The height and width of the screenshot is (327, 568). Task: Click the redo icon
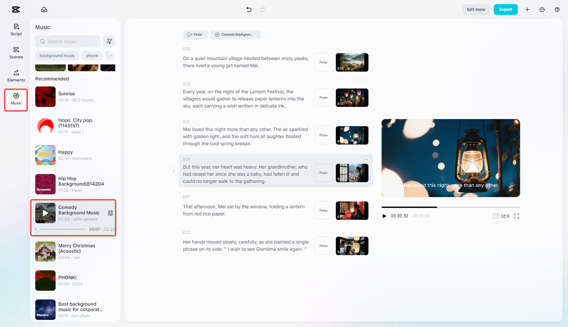(x=262, y=9)
